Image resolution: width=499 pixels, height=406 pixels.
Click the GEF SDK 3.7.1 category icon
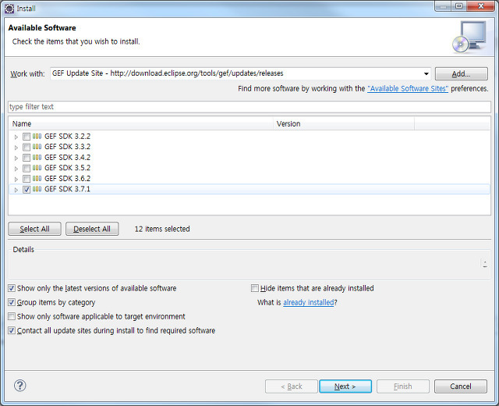[x=37, y=189]
